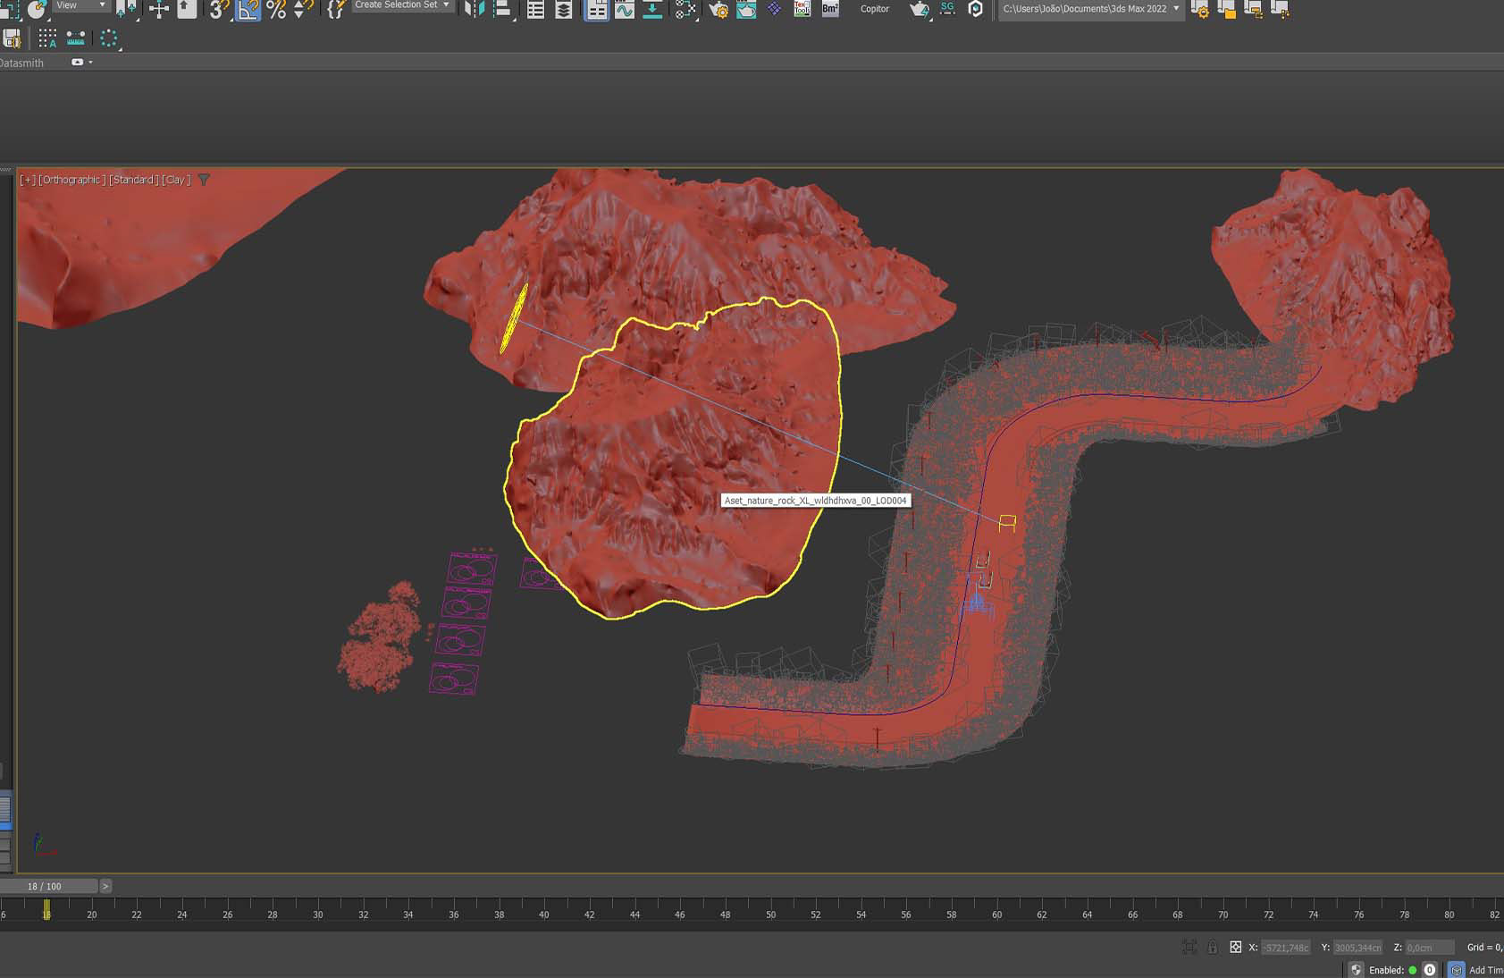Click the pivot point center icon
This screenshot has height=978, width=1504.
click(126, 9)
